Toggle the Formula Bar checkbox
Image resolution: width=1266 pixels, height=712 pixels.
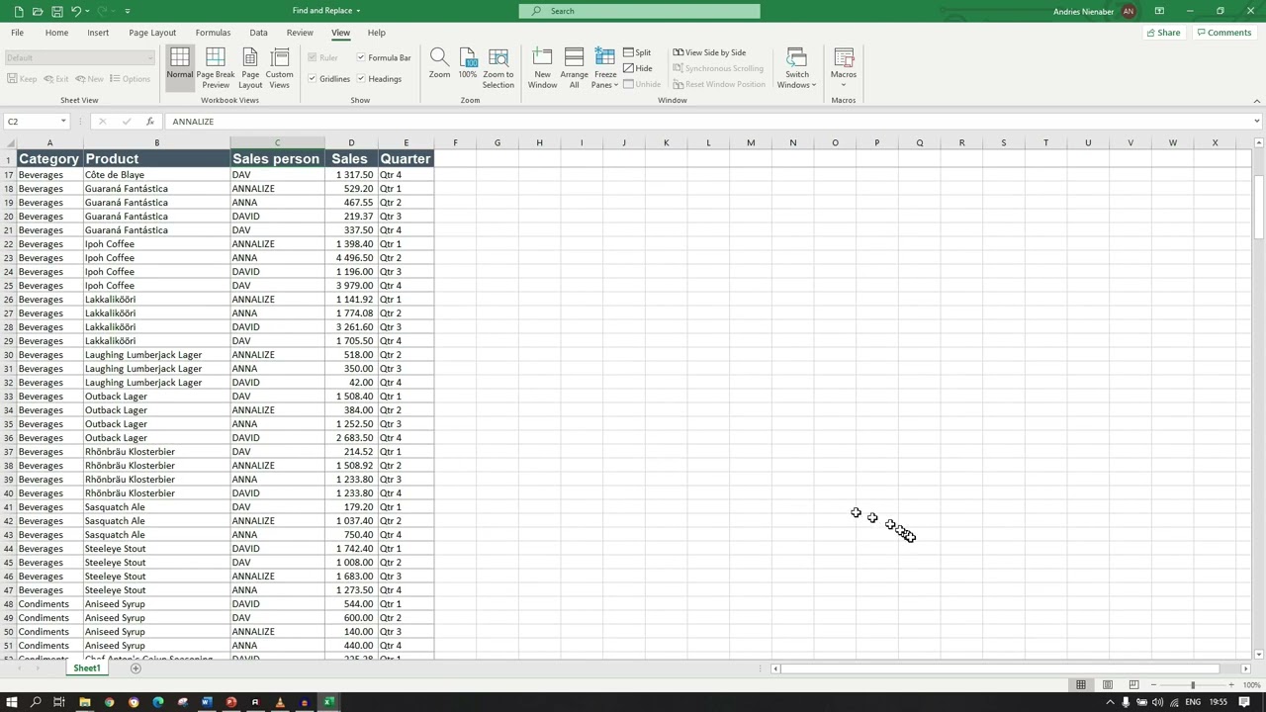coord(384,57)
